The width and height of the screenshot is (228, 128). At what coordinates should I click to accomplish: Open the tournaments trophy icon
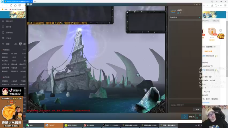click(x=3, y=44)
